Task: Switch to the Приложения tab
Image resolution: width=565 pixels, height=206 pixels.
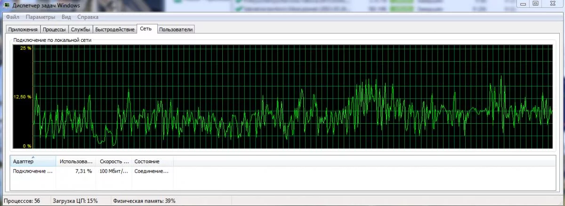Action: pyautogui.click(x=23, y=30)
